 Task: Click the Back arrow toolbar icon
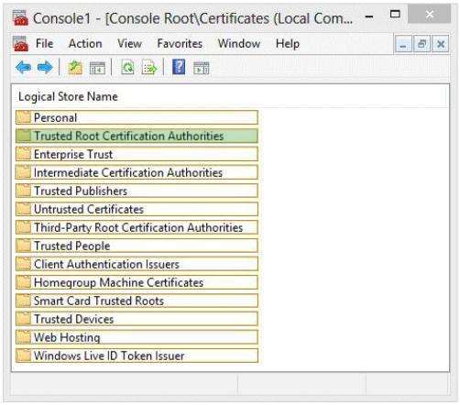(x=23, y=68)
